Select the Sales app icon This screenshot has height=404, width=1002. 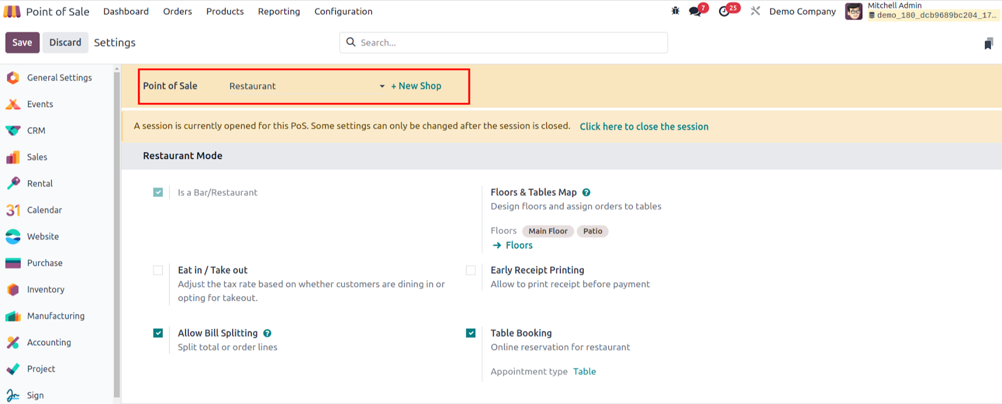coord(13,157)
